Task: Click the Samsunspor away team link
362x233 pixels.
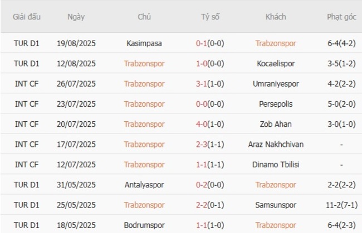Action: (x=276, y=205)
